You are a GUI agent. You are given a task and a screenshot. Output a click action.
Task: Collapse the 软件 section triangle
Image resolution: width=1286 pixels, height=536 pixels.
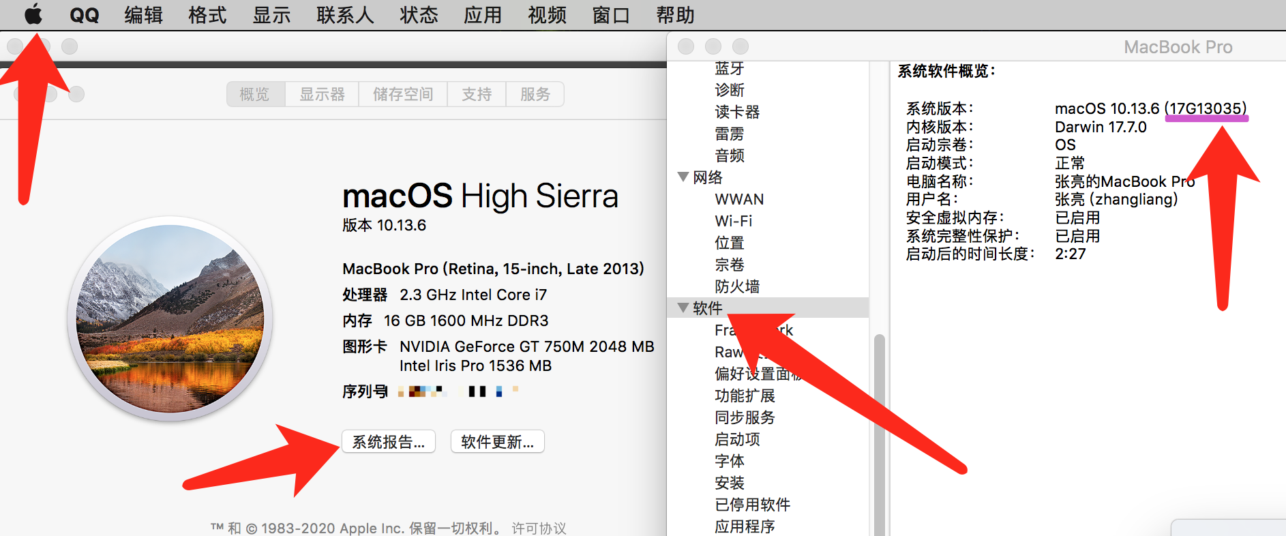pyautogui.click(x=683, y=308)
